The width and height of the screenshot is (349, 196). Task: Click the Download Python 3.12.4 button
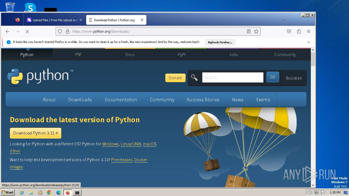(x=35, y=133)
